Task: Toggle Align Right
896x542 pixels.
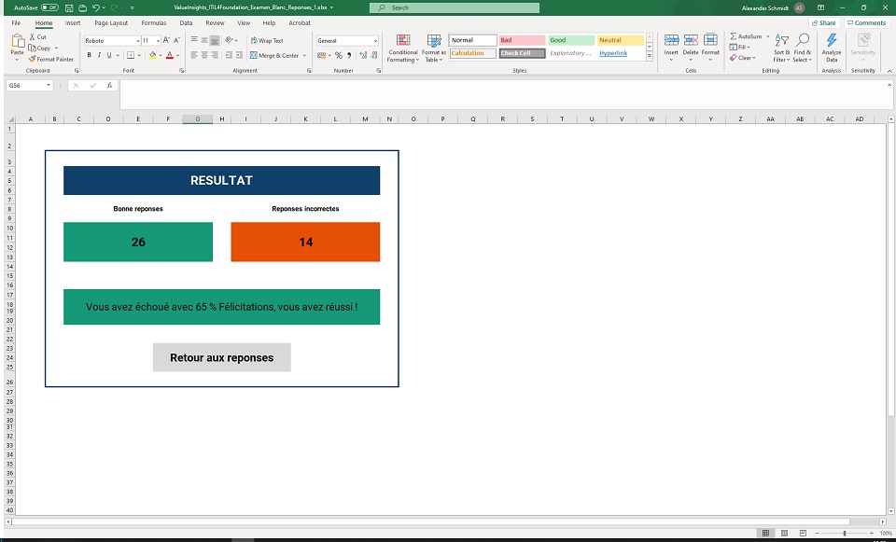Action: (x=215, y=55)
